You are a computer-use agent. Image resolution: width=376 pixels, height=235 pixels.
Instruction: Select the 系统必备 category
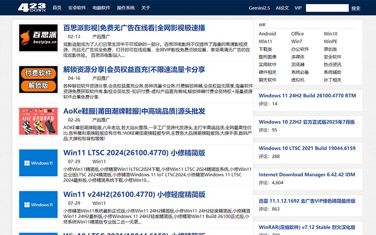pos(300,72)
